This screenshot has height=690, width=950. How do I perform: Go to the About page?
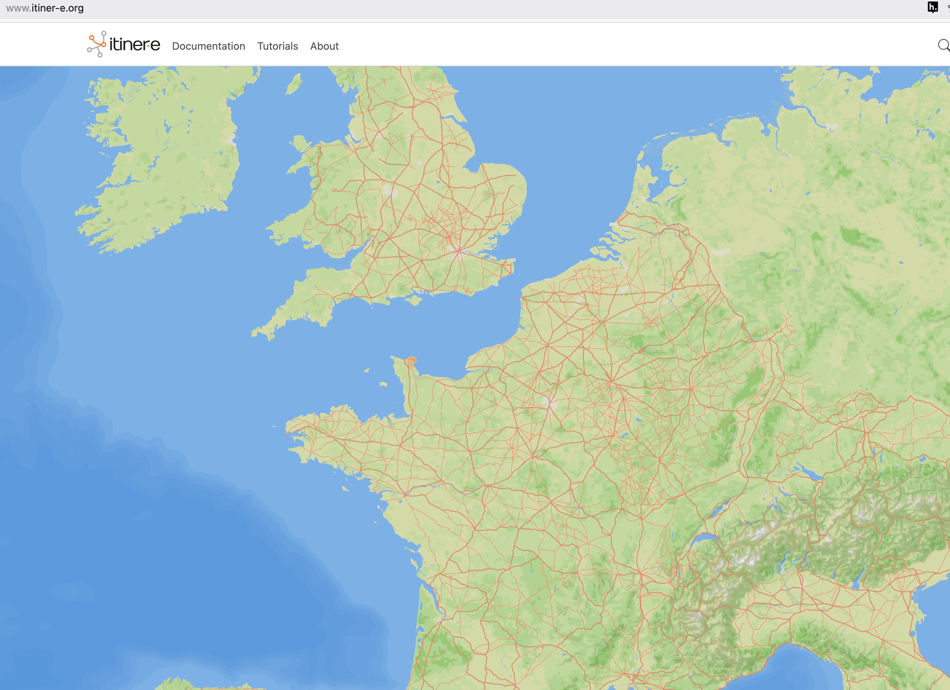(x=324, y=46)
